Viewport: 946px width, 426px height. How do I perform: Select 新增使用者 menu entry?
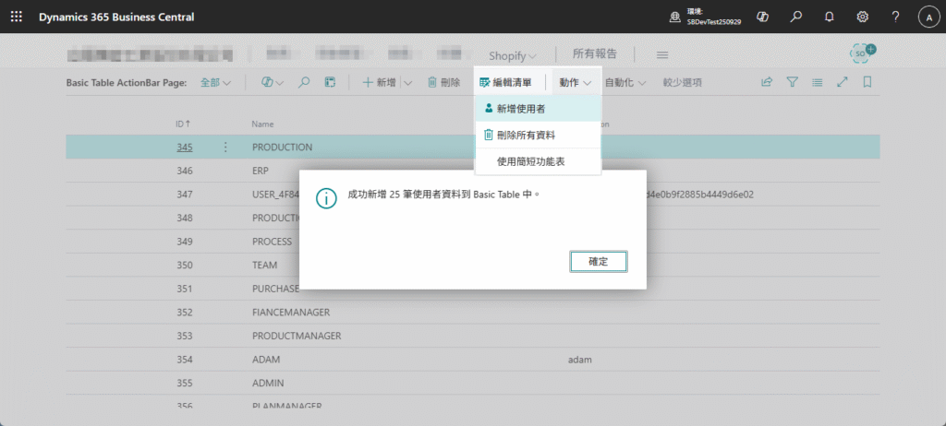pyautogui.click(x=539, y=109)
